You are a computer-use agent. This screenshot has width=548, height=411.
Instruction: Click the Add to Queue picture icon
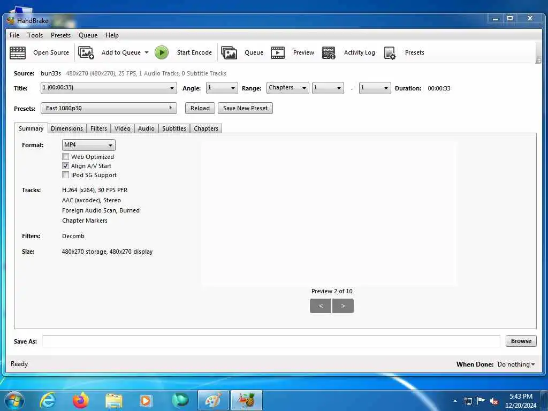pos(86,52)
